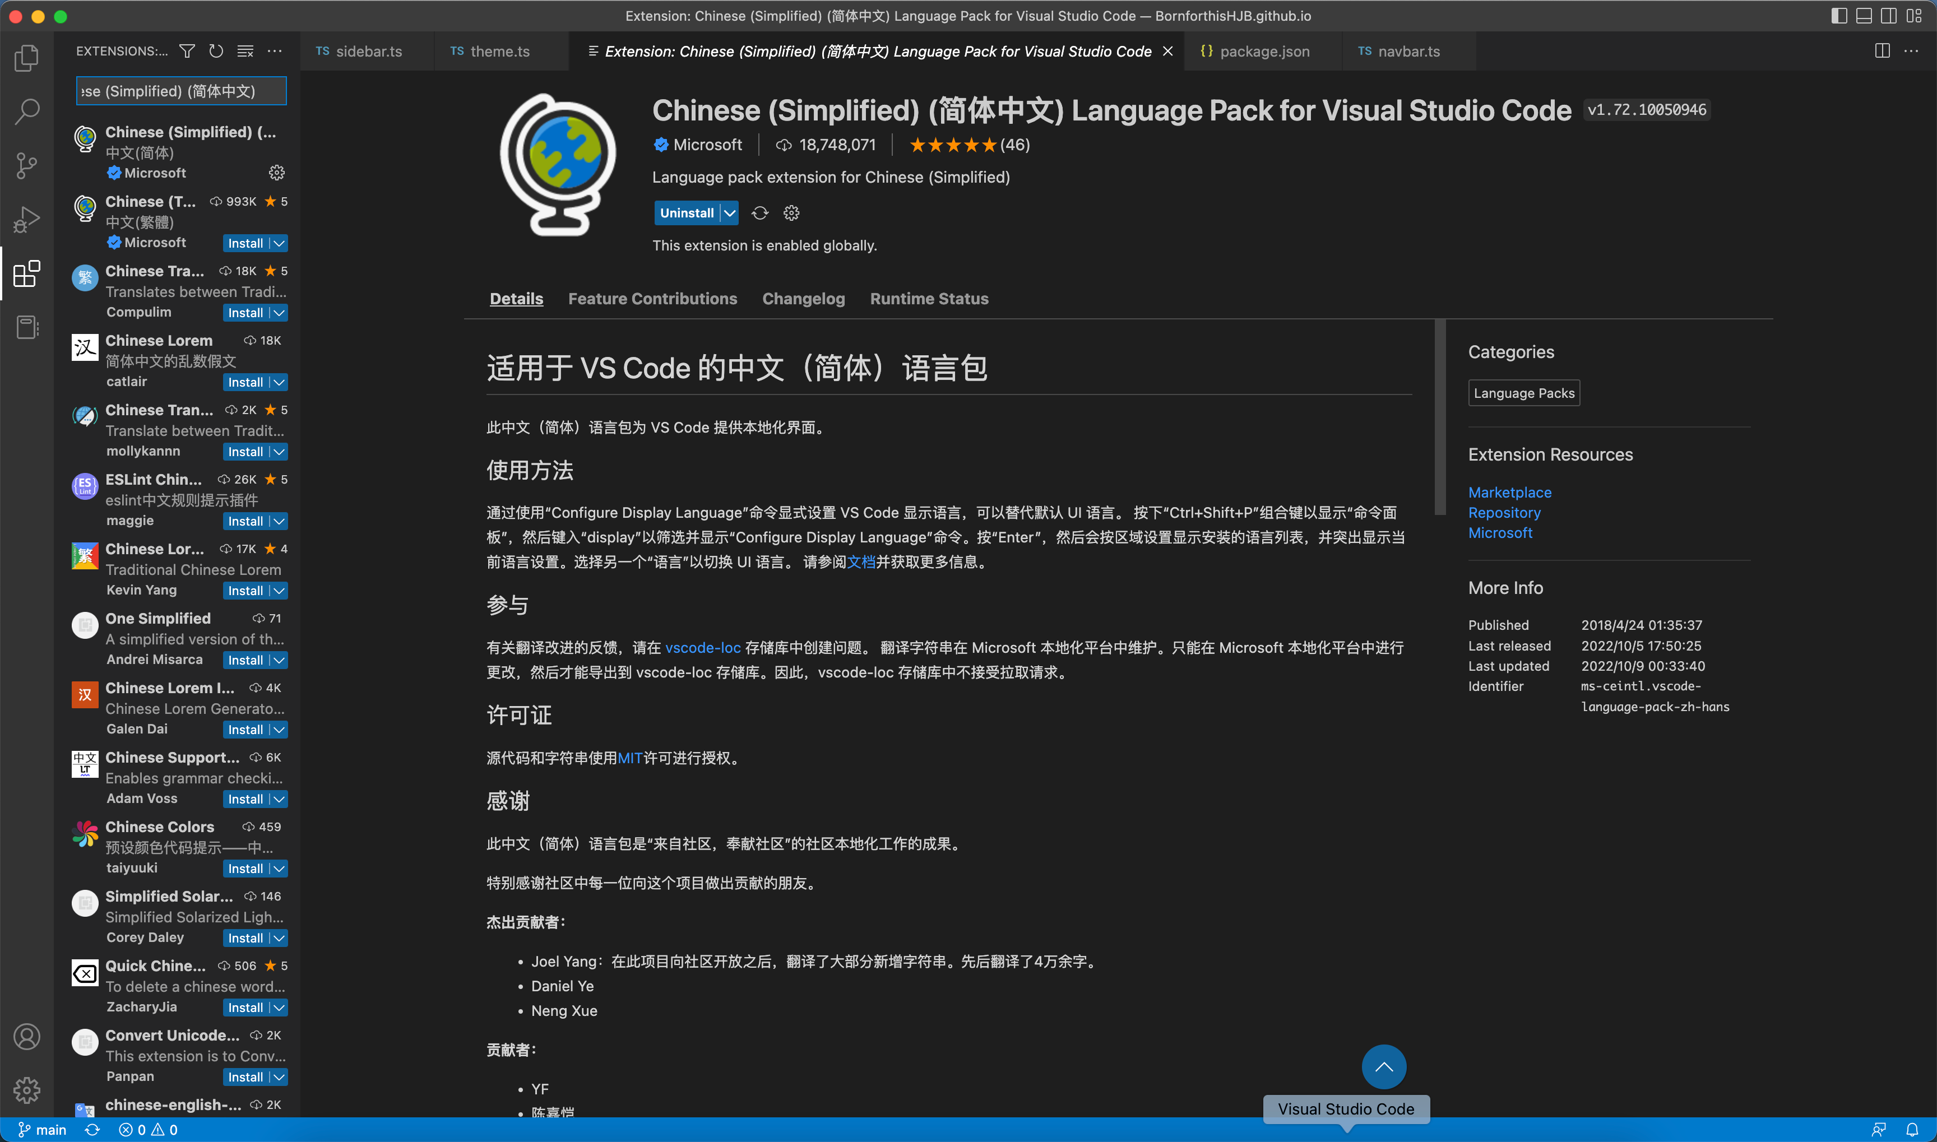Open the Accounts icon in activity bar

click(27, 1037)
